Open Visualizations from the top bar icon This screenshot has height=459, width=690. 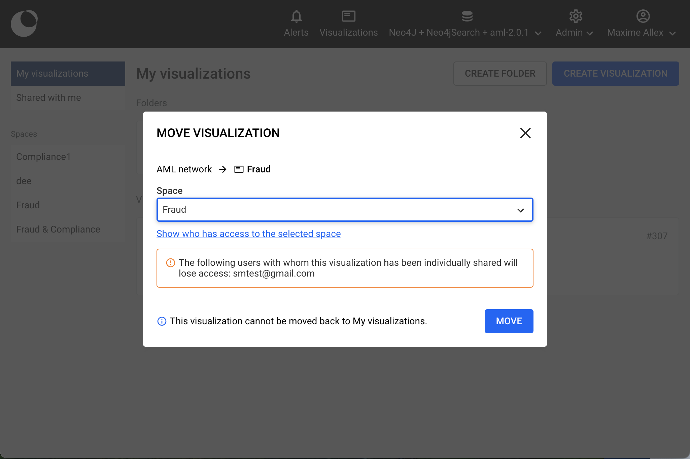(x=348, y=16)
